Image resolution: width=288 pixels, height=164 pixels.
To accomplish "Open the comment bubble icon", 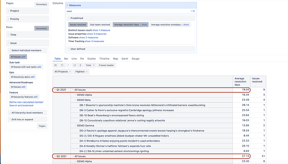I will [x=75, y=65].
